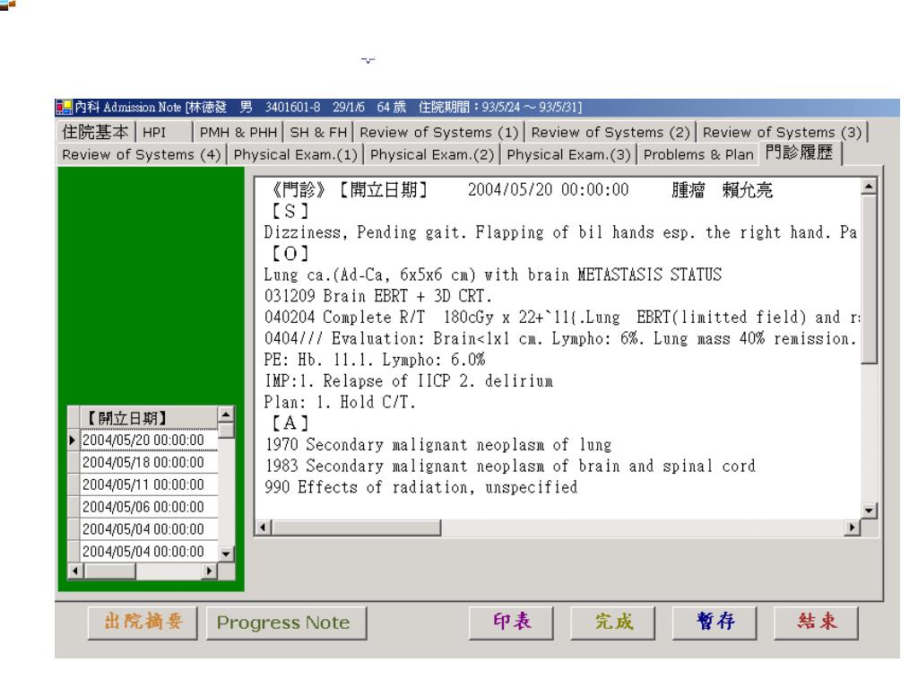Screen dimensions: 918x689
Task: Switch to Physical Exam.(1) tab
Action: (x=295, y=154)
